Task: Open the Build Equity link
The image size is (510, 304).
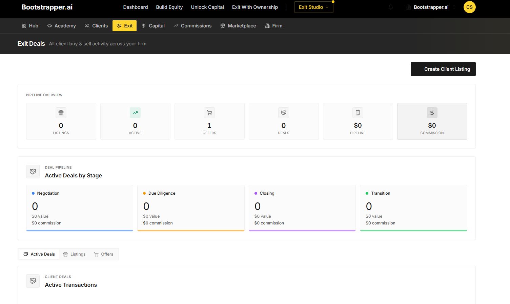Action: point(169,7)
